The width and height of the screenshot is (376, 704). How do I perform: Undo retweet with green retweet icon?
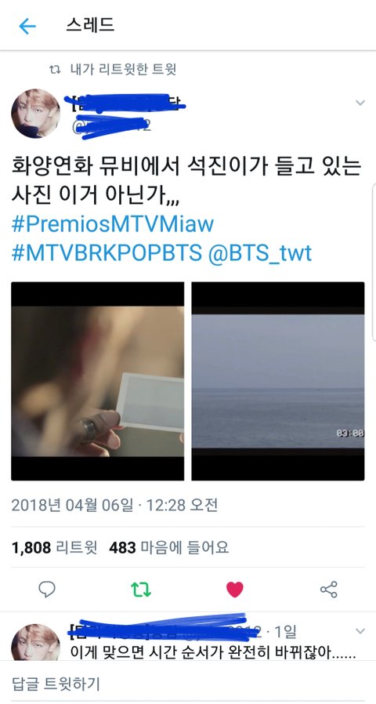coord(141,590)
